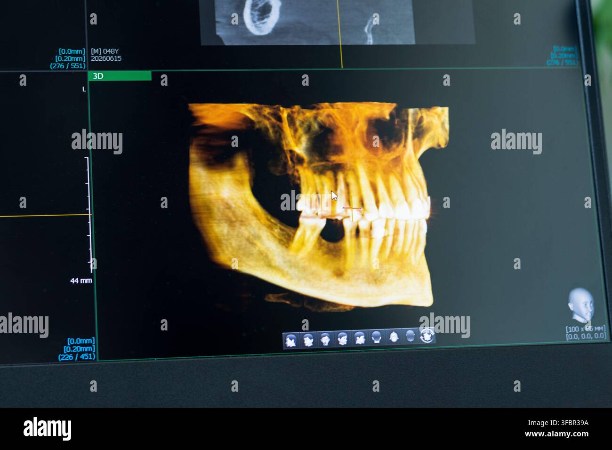Viewport: 612px width, 450px height.
Task: Click the vertical measurement scale ruler
Action: [89, 214]
